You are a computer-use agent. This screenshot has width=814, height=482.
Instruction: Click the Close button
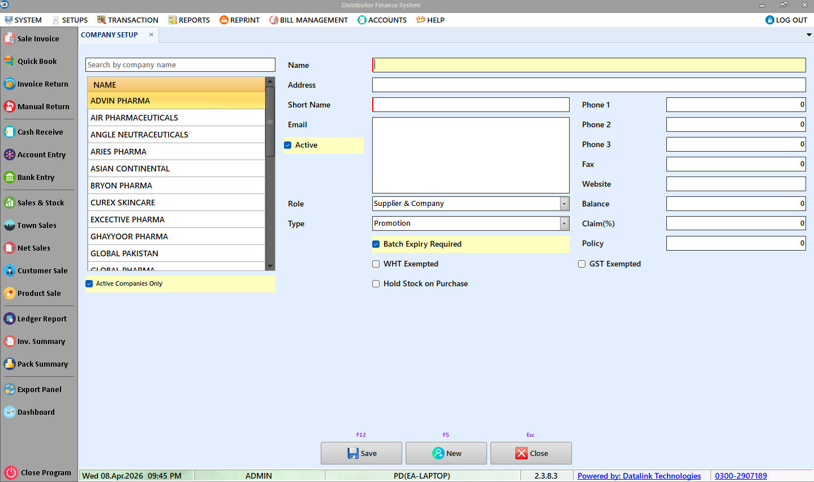pyautogui.click(x=531, y=453)
